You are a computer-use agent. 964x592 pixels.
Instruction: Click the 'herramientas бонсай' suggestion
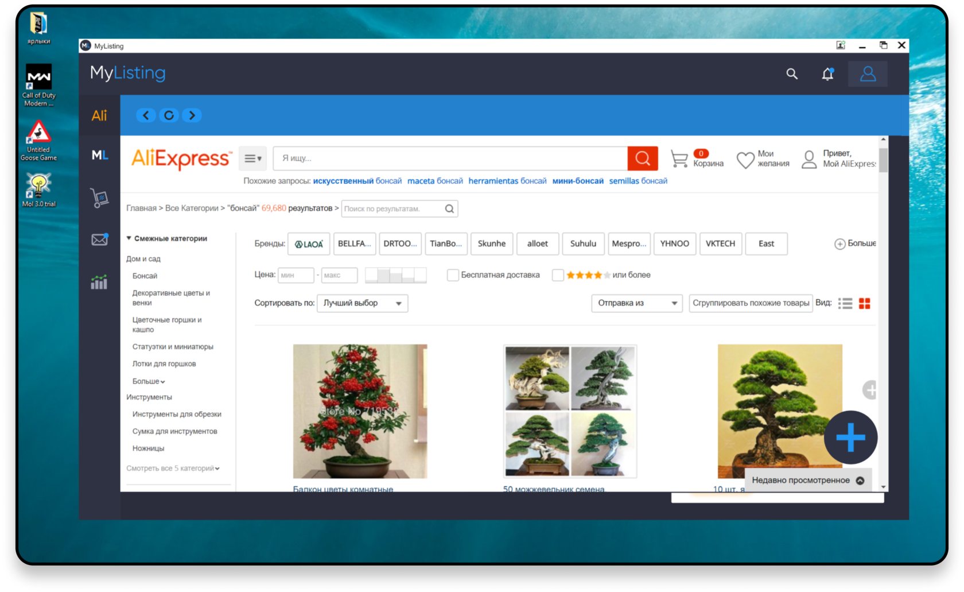507,181
